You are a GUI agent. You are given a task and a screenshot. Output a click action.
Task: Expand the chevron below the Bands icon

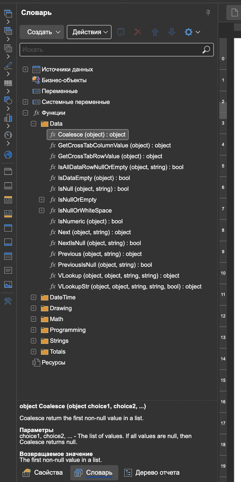point(8,22)
